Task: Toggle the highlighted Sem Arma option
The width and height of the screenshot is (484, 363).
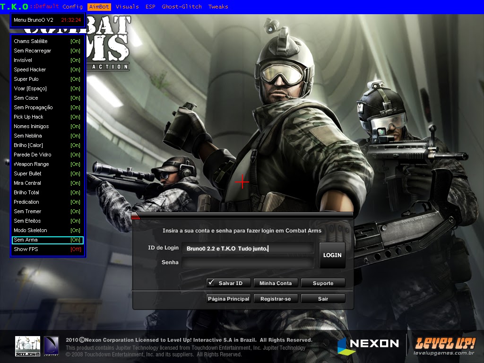Action: pyautogui.click(x=47, y=240)
